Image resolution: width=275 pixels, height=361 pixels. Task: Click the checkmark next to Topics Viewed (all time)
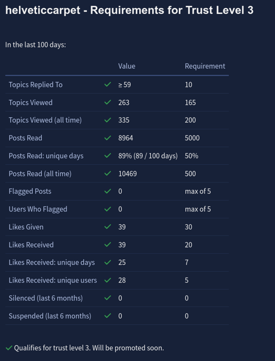point(107,120)
